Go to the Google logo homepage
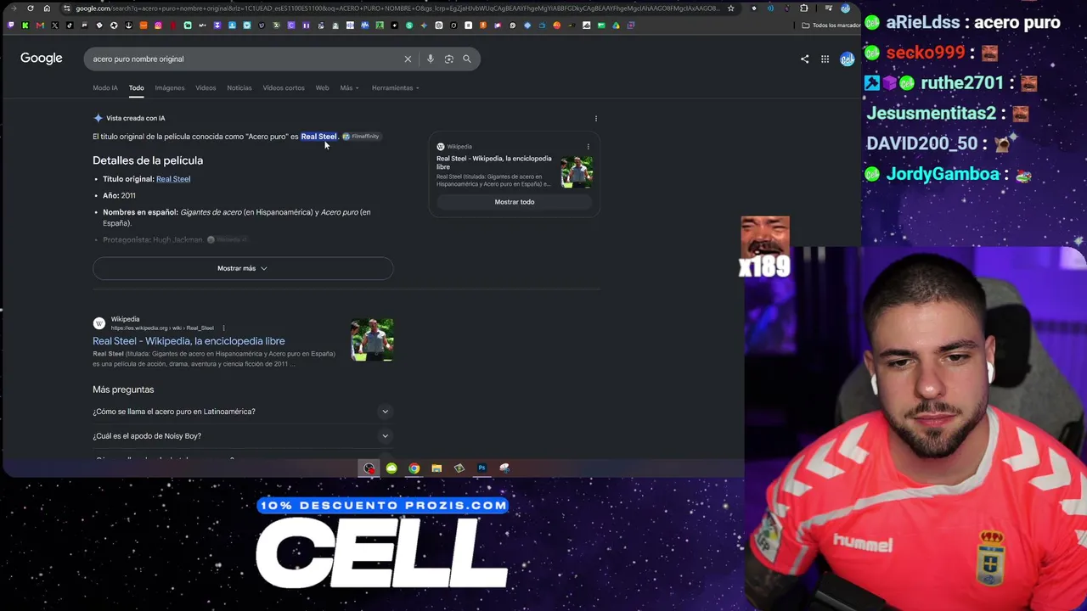The height and width of the screenshot is (611, 1087). coord(42,59)
